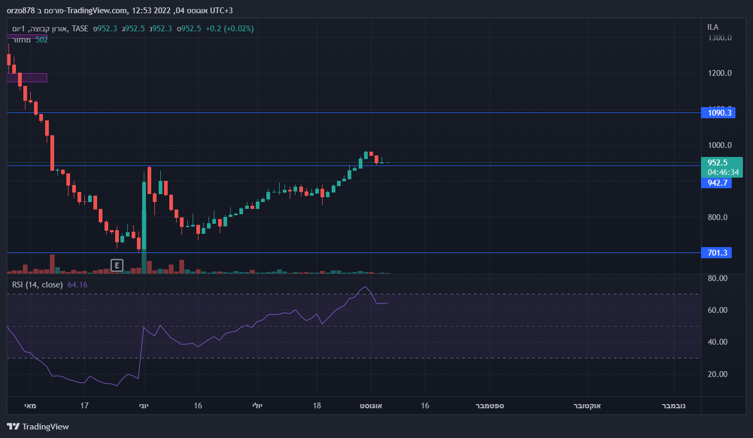
Task: Click the 20.00 RSI axis label
Action: 717,374
